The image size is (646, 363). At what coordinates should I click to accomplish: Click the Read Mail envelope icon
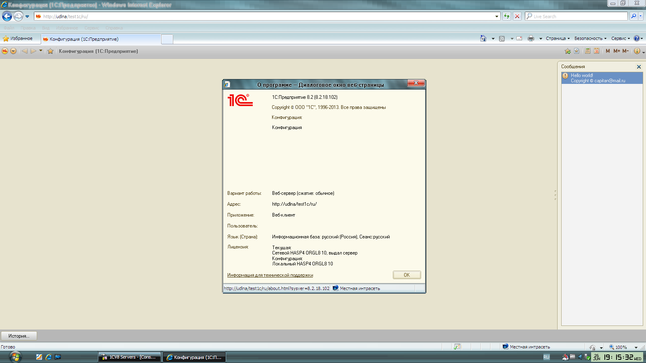pos(519,39)
